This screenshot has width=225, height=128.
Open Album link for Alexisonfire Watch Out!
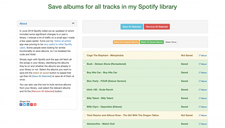click(x=203, y=124)
